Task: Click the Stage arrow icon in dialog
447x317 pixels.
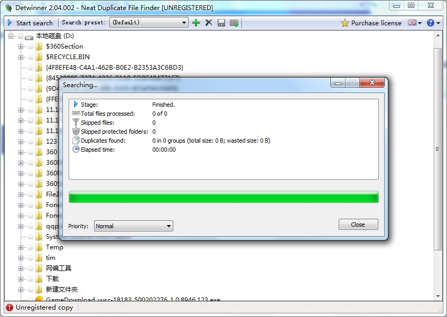Action: [76, 104]
